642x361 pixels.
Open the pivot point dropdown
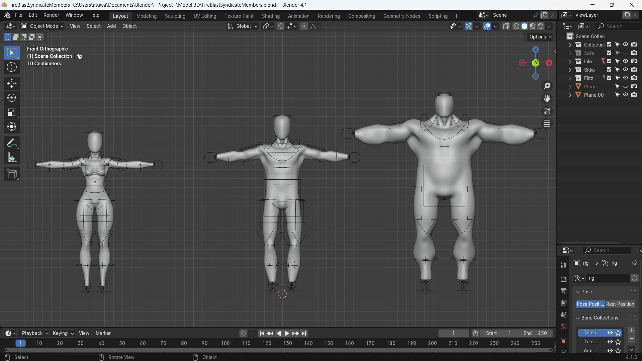tap(268, 26)
